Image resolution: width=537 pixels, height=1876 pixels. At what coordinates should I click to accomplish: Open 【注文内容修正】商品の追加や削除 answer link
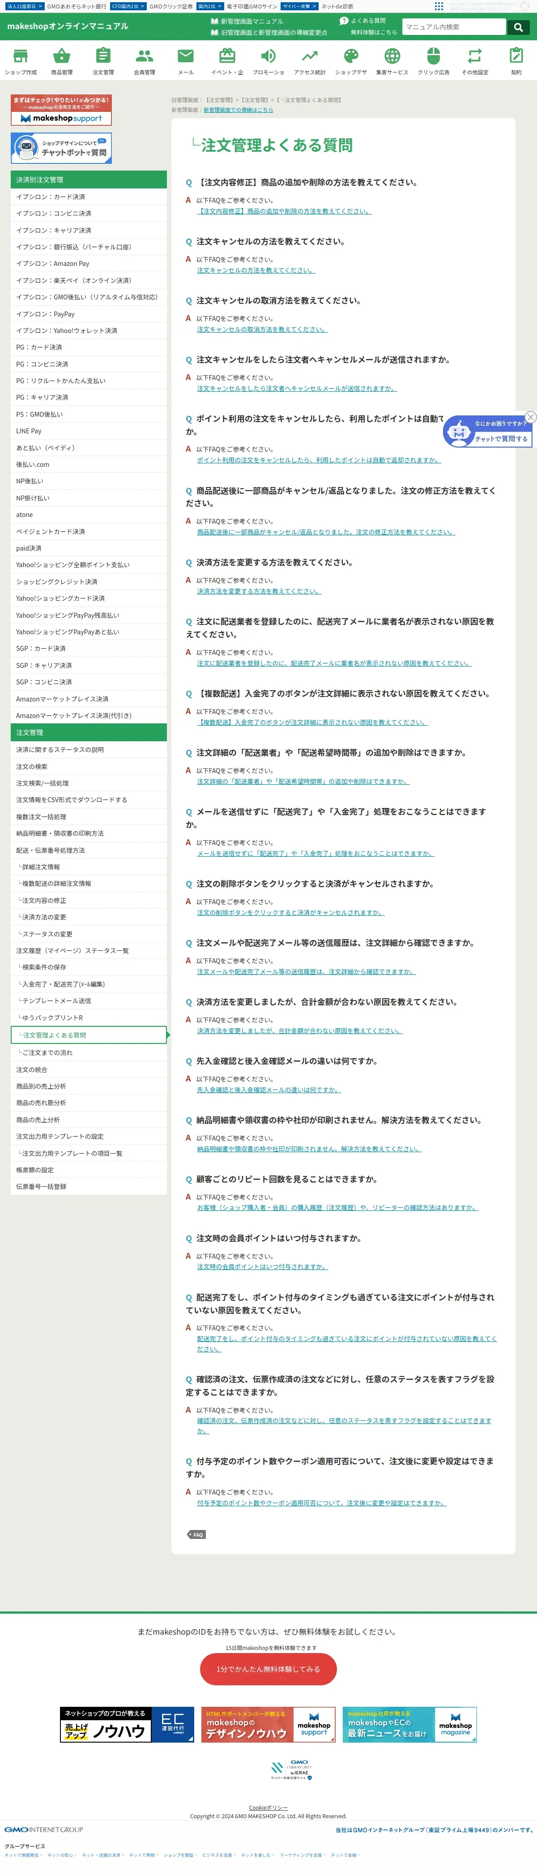point(285,211)
